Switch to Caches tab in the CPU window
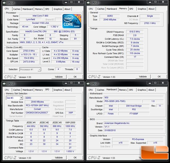 point(17,9)
